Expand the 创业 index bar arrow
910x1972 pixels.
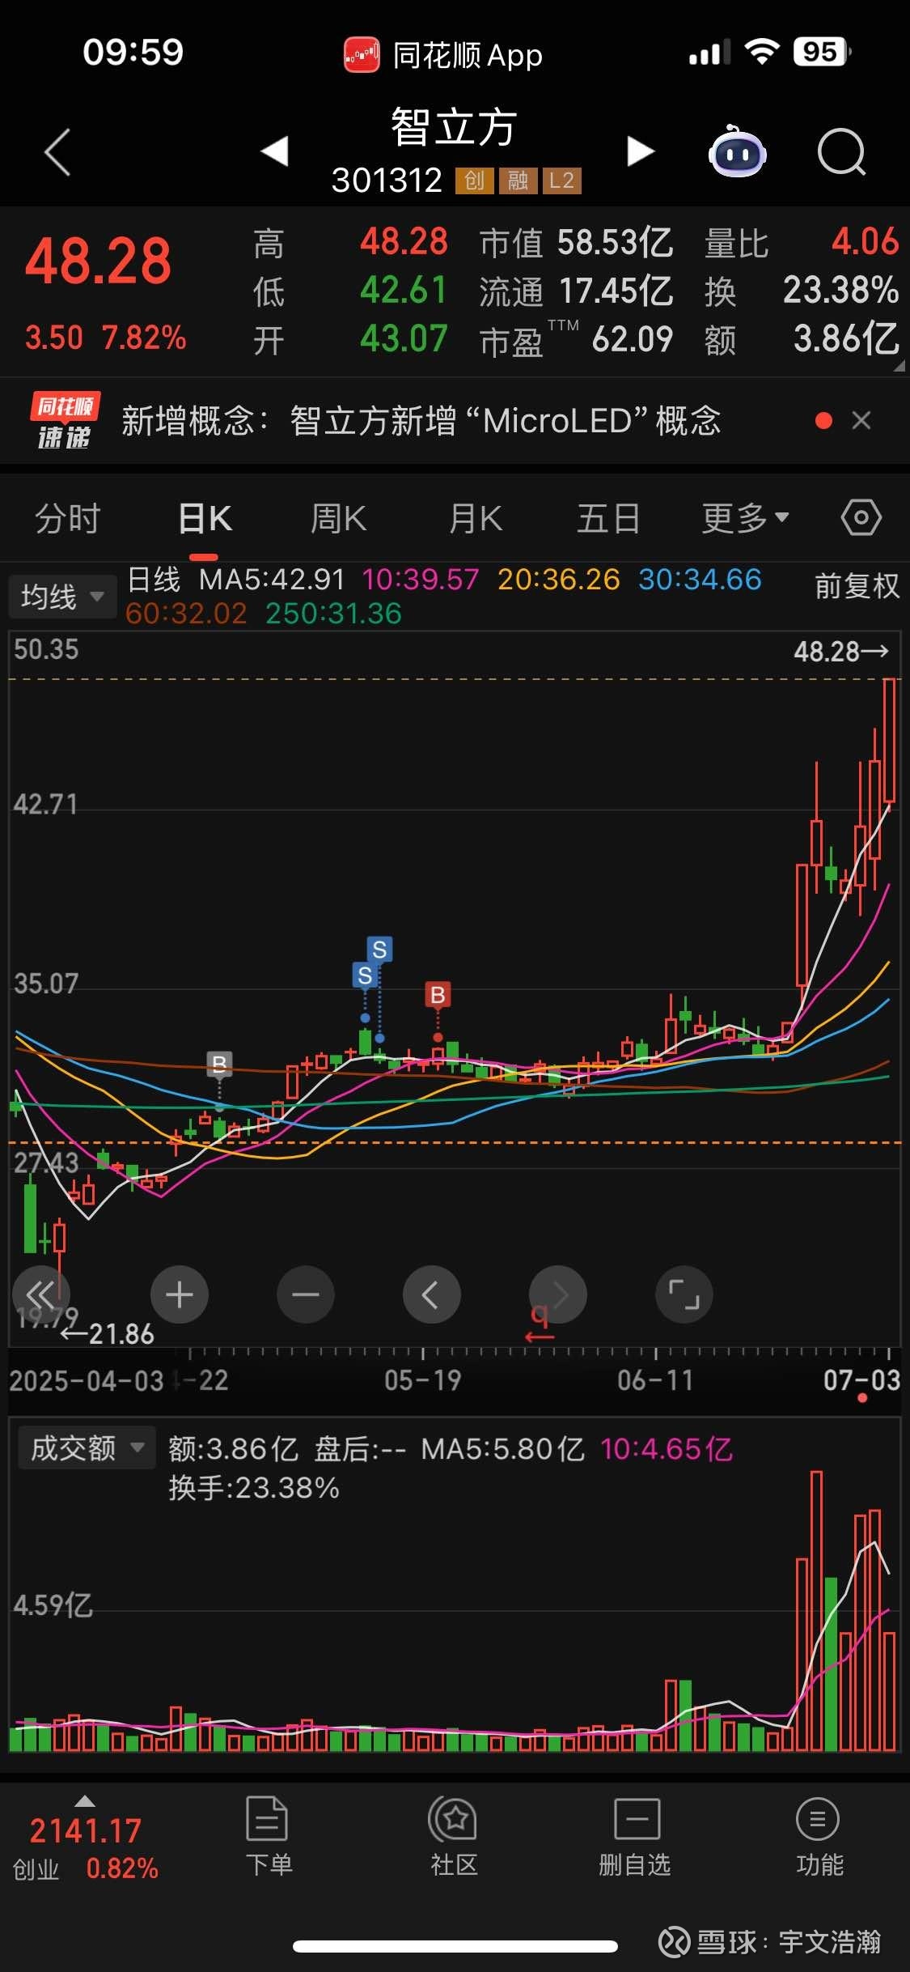(85, 1801)
